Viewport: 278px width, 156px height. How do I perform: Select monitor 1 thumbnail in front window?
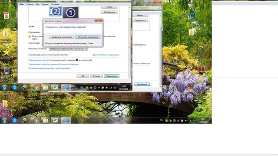70,13
